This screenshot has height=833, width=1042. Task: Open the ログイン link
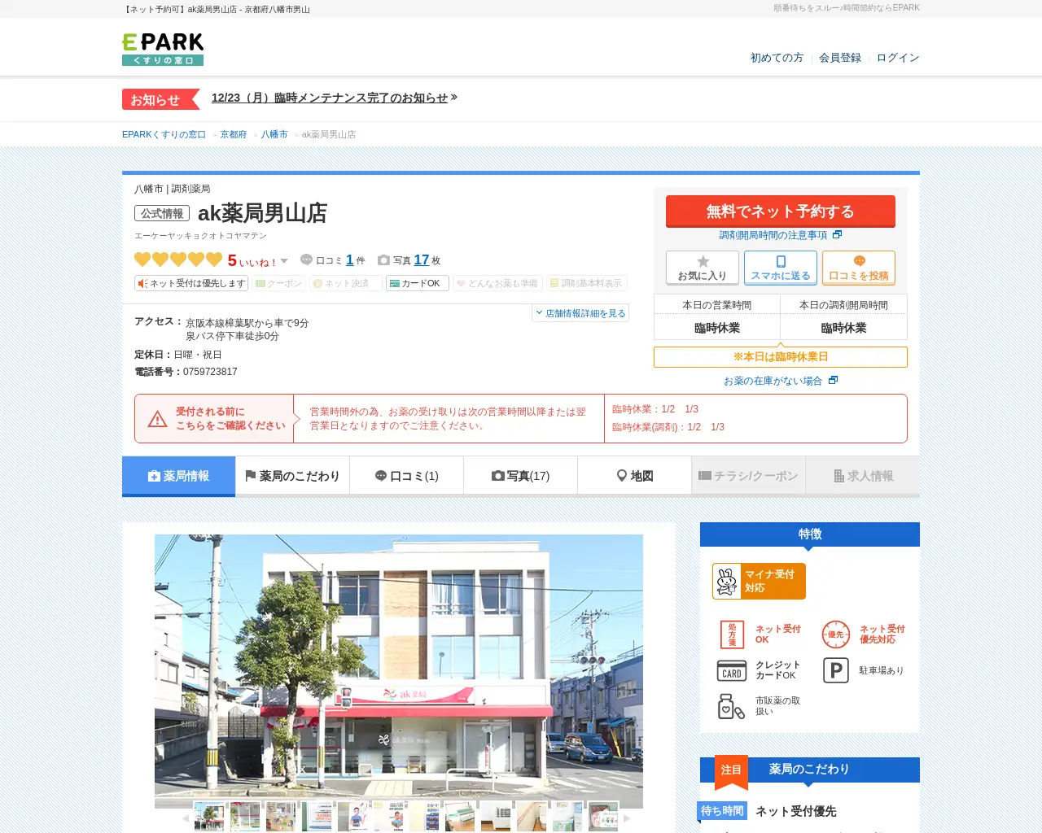pos(898,58)
